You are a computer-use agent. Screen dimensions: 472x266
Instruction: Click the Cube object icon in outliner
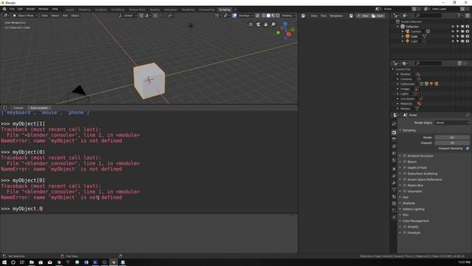pos(408,36)
